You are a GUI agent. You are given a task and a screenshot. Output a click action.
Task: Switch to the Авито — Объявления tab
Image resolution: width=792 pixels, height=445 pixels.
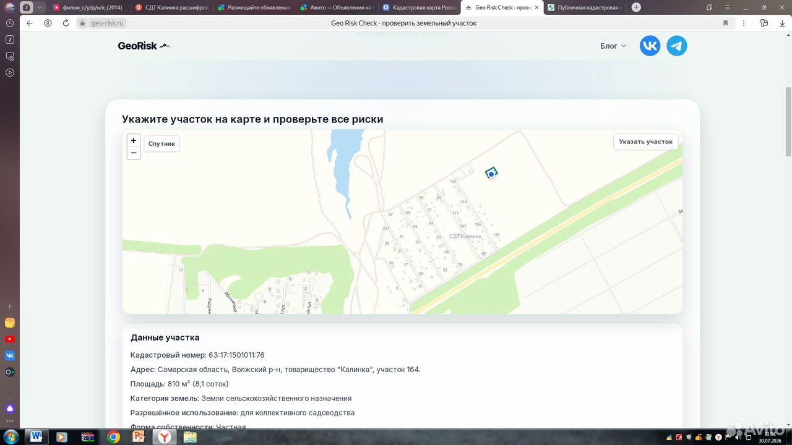point(336,7)
